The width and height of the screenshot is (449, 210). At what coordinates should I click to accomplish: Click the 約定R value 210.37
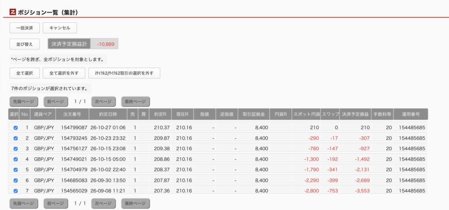pos(162,128)
